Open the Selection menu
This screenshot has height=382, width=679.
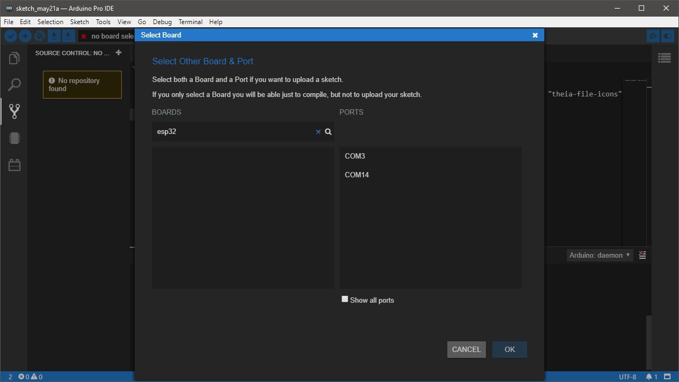50,22
